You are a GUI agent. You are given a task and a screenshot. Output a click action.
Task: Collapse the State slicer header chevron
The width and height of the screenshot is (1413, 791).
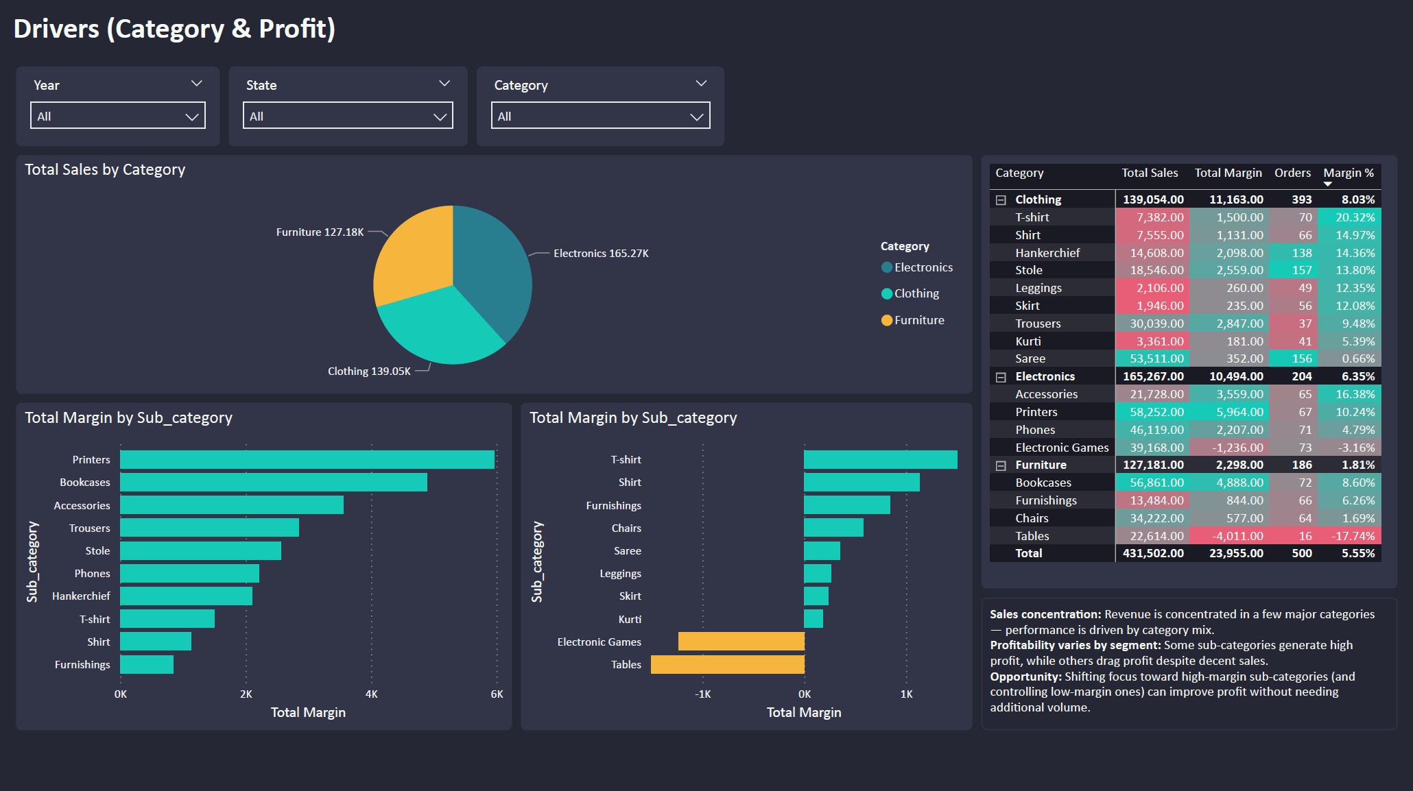444,82
